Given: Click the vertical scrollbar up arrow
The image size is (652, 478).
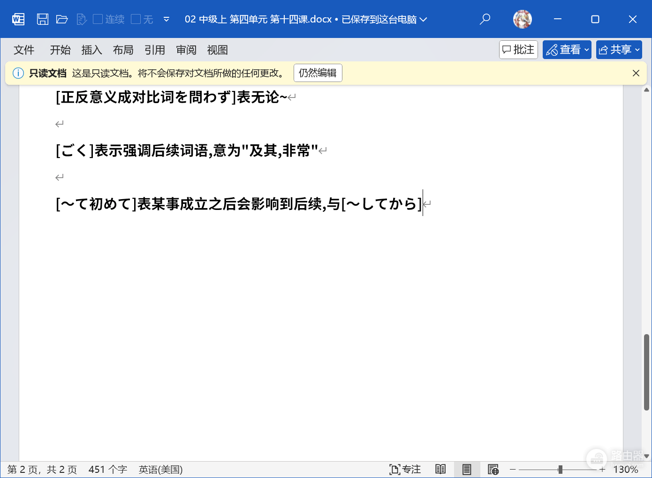Looking at the screenshot, I should [646, 90].
